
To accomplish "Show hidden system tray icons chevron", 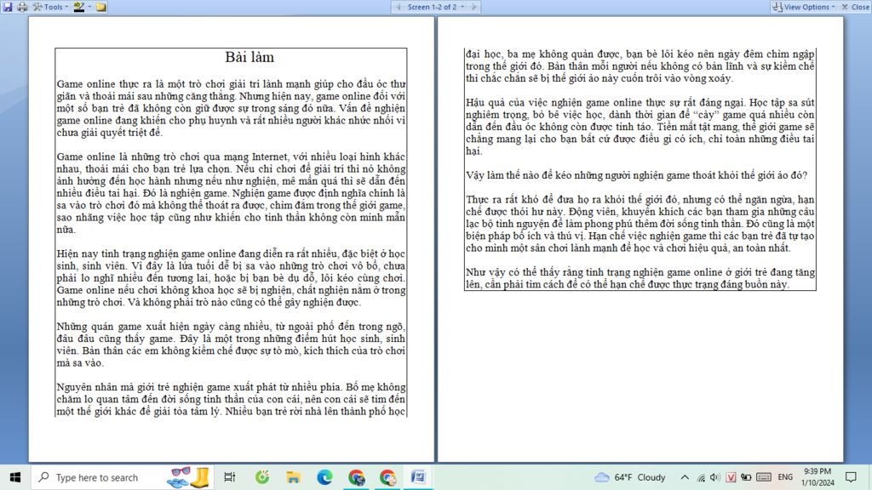I will 685,477.
